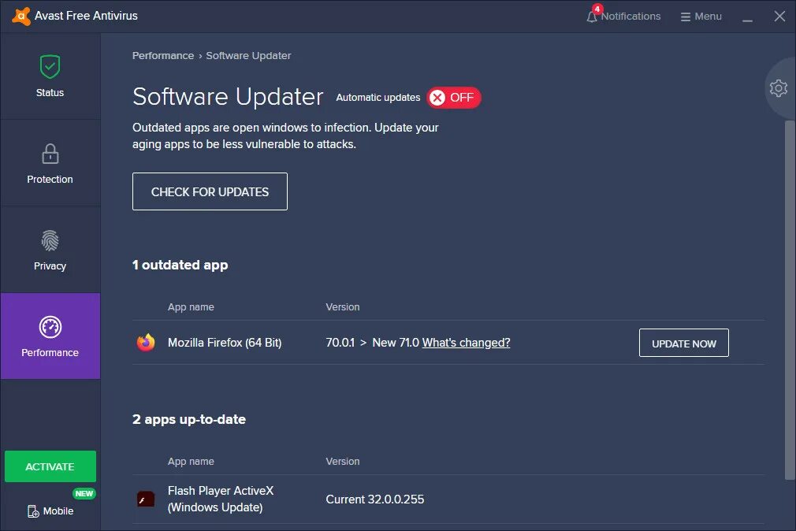The image size is (796, 531).
Task: Open the Privacy fingerprint section
Action: [x=50, y=250]
